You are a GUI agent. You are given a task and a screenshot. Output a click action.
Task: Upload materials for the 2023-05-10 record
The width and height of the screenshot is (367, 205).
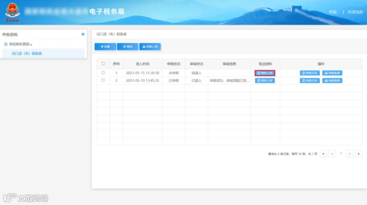[x=265, y=81]
